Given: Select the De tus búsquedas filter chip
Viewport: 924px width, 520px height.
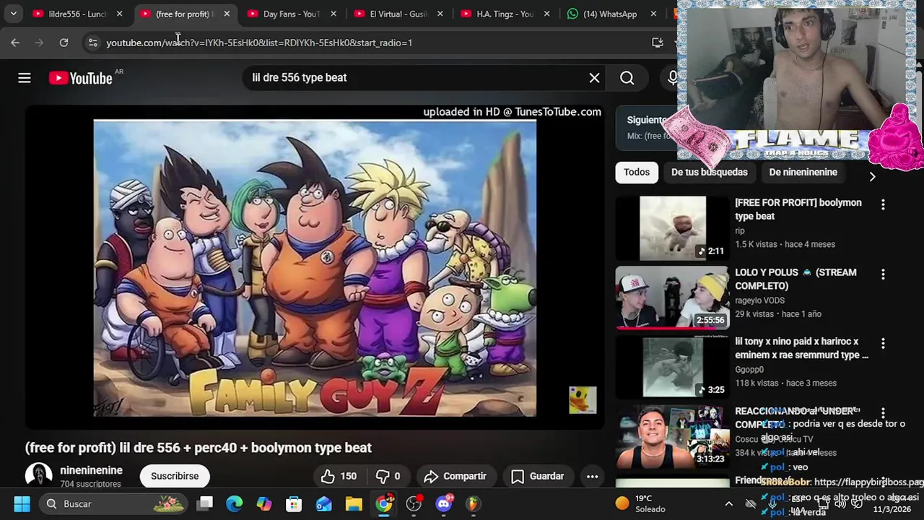Looking at the screenshot, I should [x=709, y=172].
